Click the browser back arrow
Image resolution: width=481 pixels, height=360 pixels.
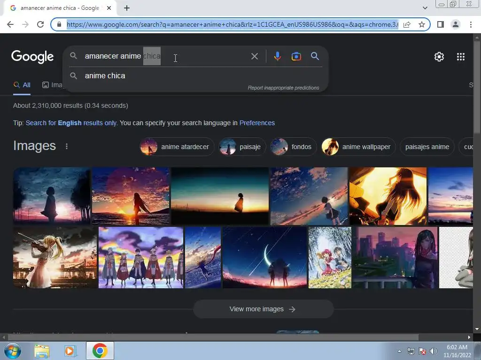click(10, 24)
